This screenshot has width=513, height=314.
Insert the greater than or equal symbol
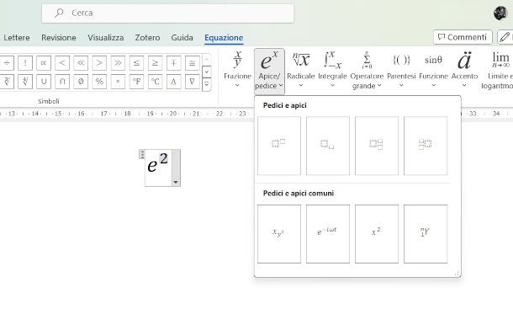pyautogui.click(x=155, y=62)
